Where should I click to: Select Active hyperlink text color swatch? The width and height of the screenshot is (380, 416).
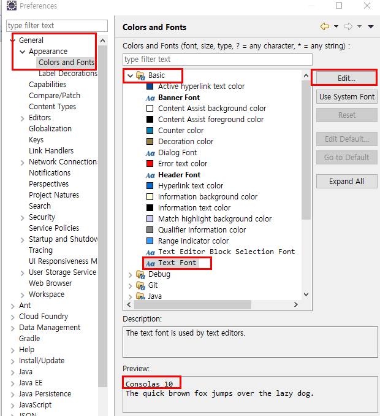[x=150, y=87]
